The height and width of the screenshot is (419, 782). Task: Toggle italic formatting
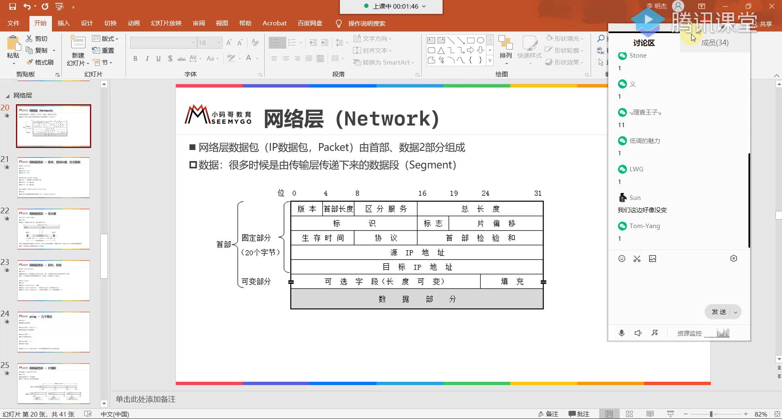(147, 58)
